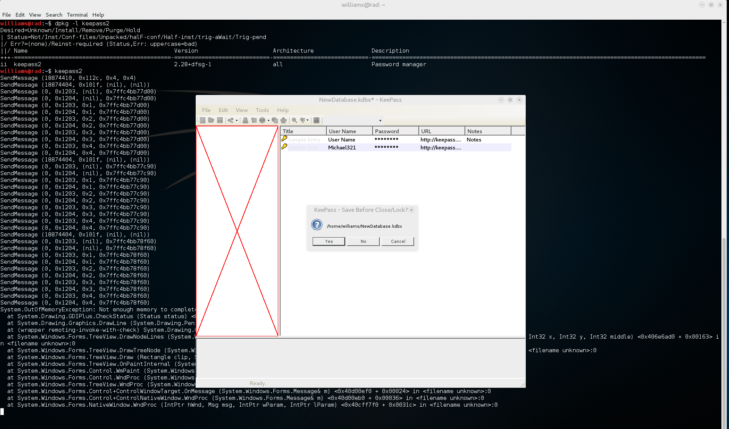Open KeePass Help menu
This screenshot has height=429, width=729.
point(283,110)
